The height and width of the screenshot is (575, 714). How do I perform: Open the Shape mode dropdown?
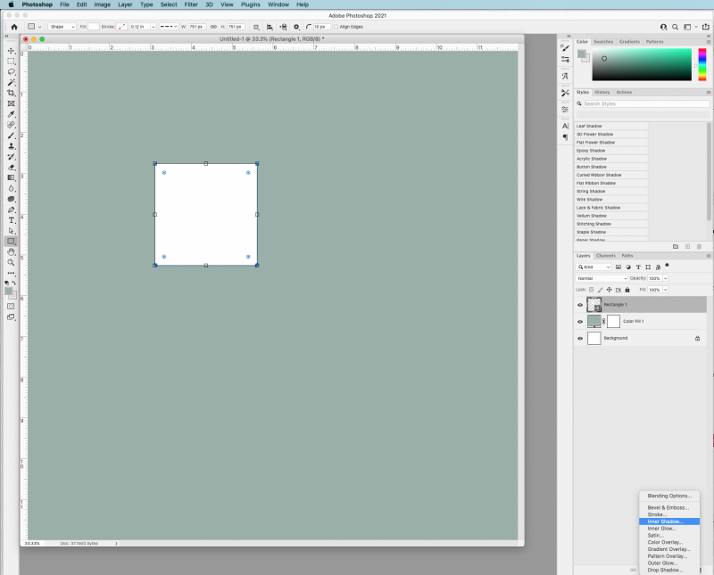pos(62,27)
